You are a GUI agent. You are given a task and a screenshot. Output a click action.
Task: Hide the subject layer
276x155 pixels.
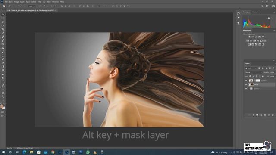coord(246,81)
